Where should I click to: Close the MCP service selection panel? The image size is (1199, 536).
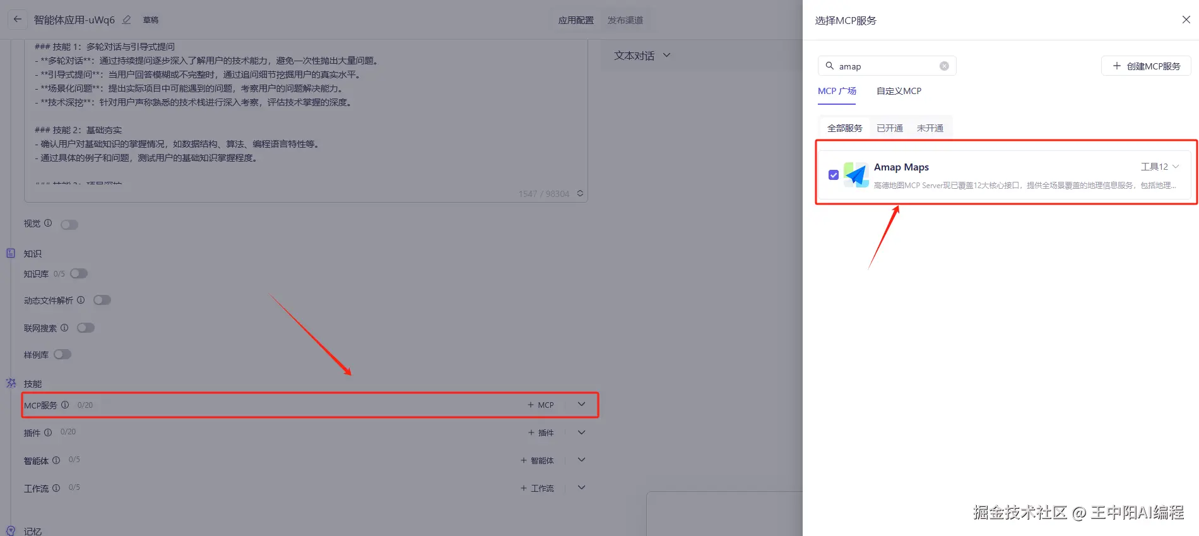pyautogui.click(x=1186, y=20)
